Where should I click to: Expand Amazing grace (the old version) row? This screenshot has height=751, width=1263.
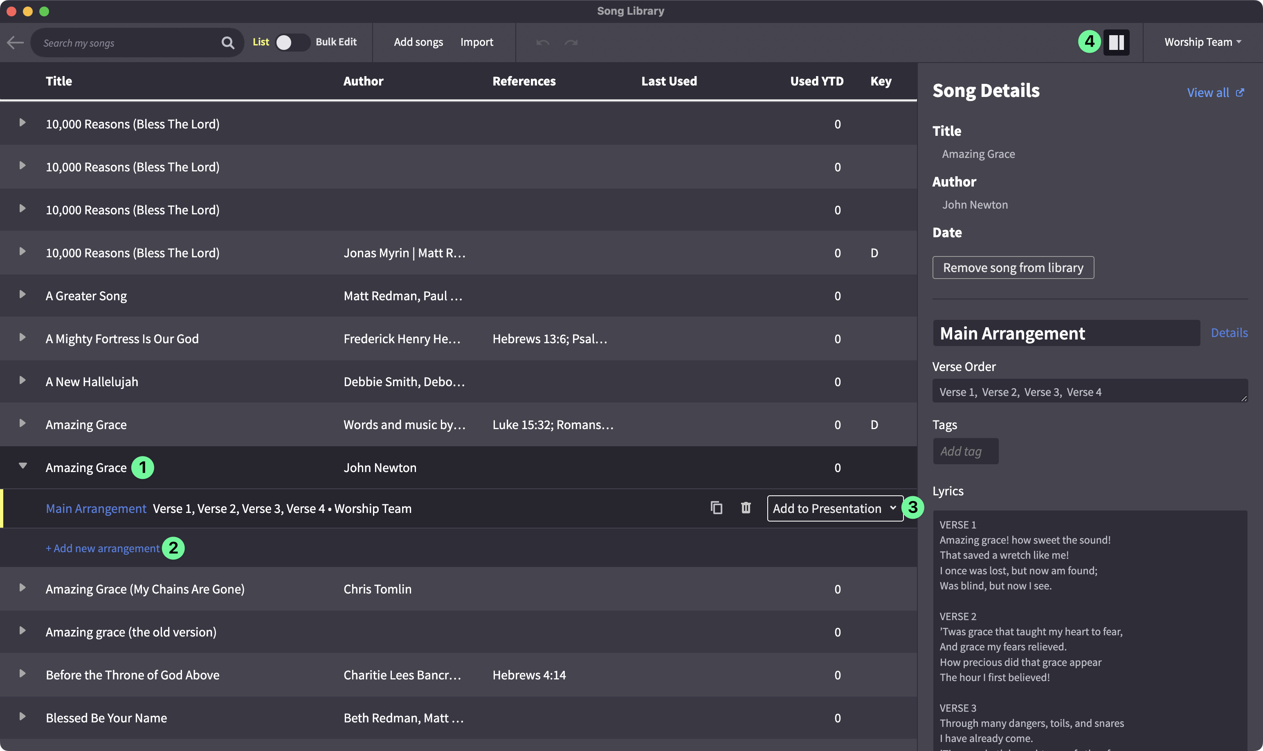coord(22,631)
